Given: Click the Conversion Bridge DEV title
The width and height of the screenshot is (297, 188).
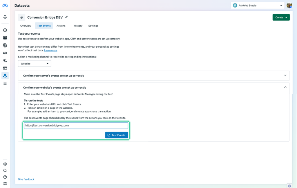Looking at the screenshot, I should coord(45,17).
